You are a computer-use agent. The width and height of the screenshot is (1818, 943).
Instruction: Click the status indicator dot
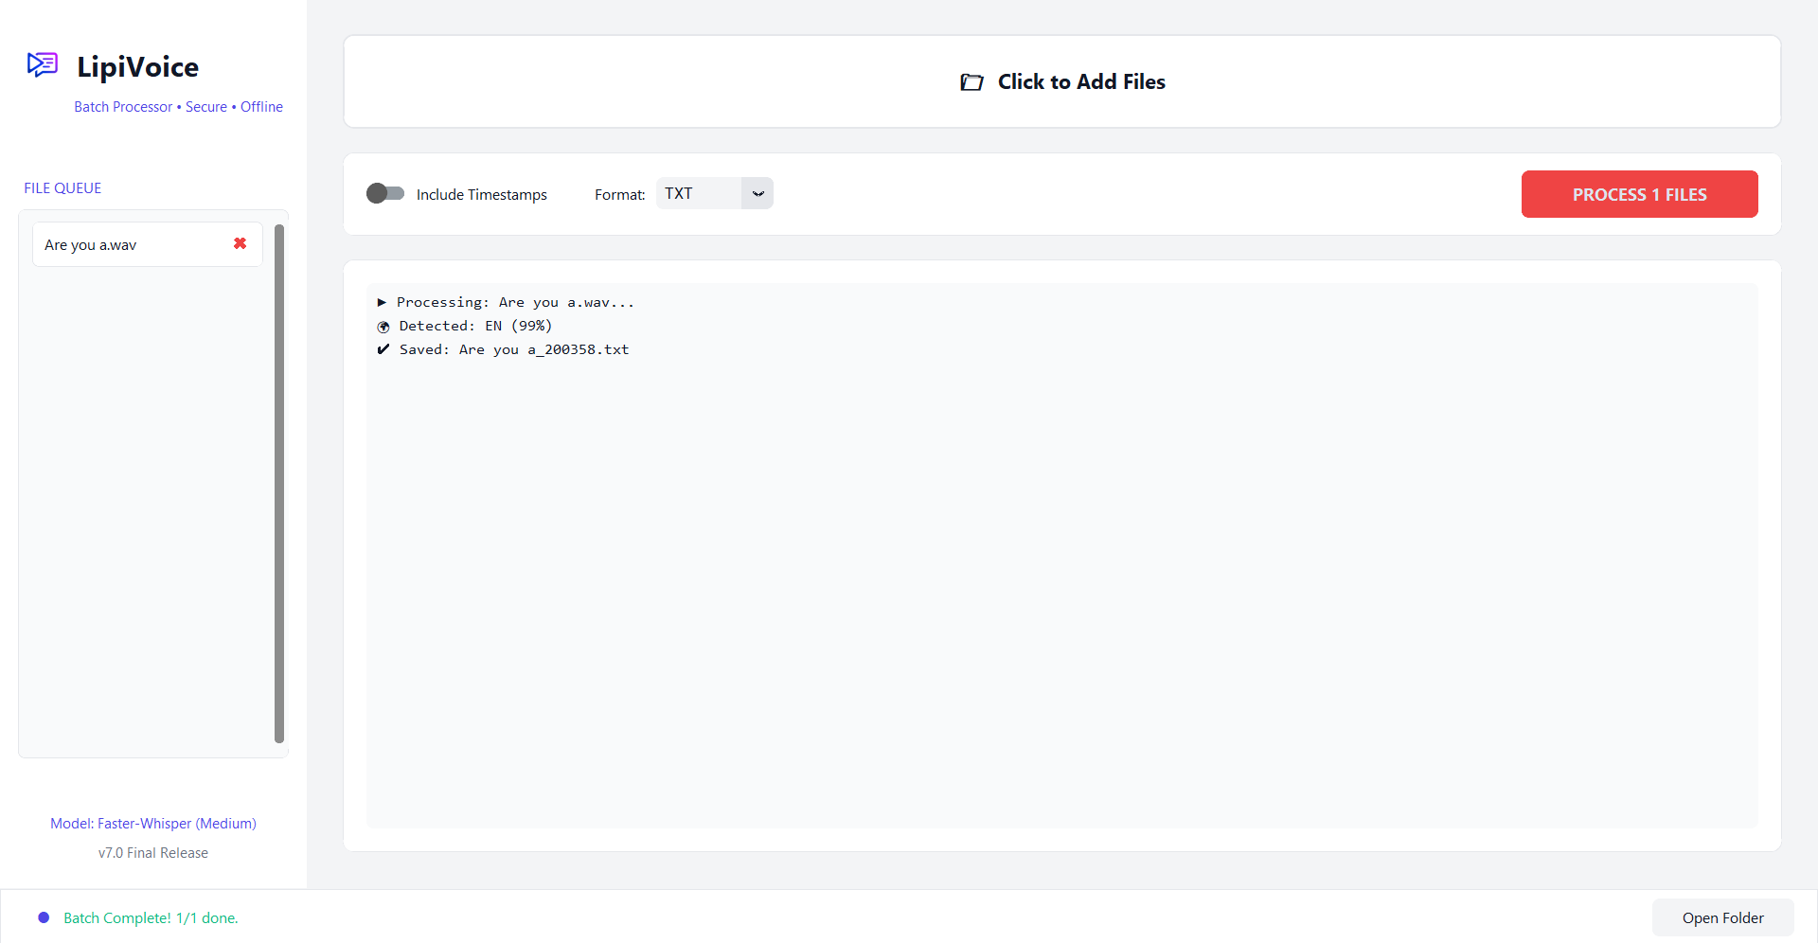pyautogui.click(x=44, y=917)
